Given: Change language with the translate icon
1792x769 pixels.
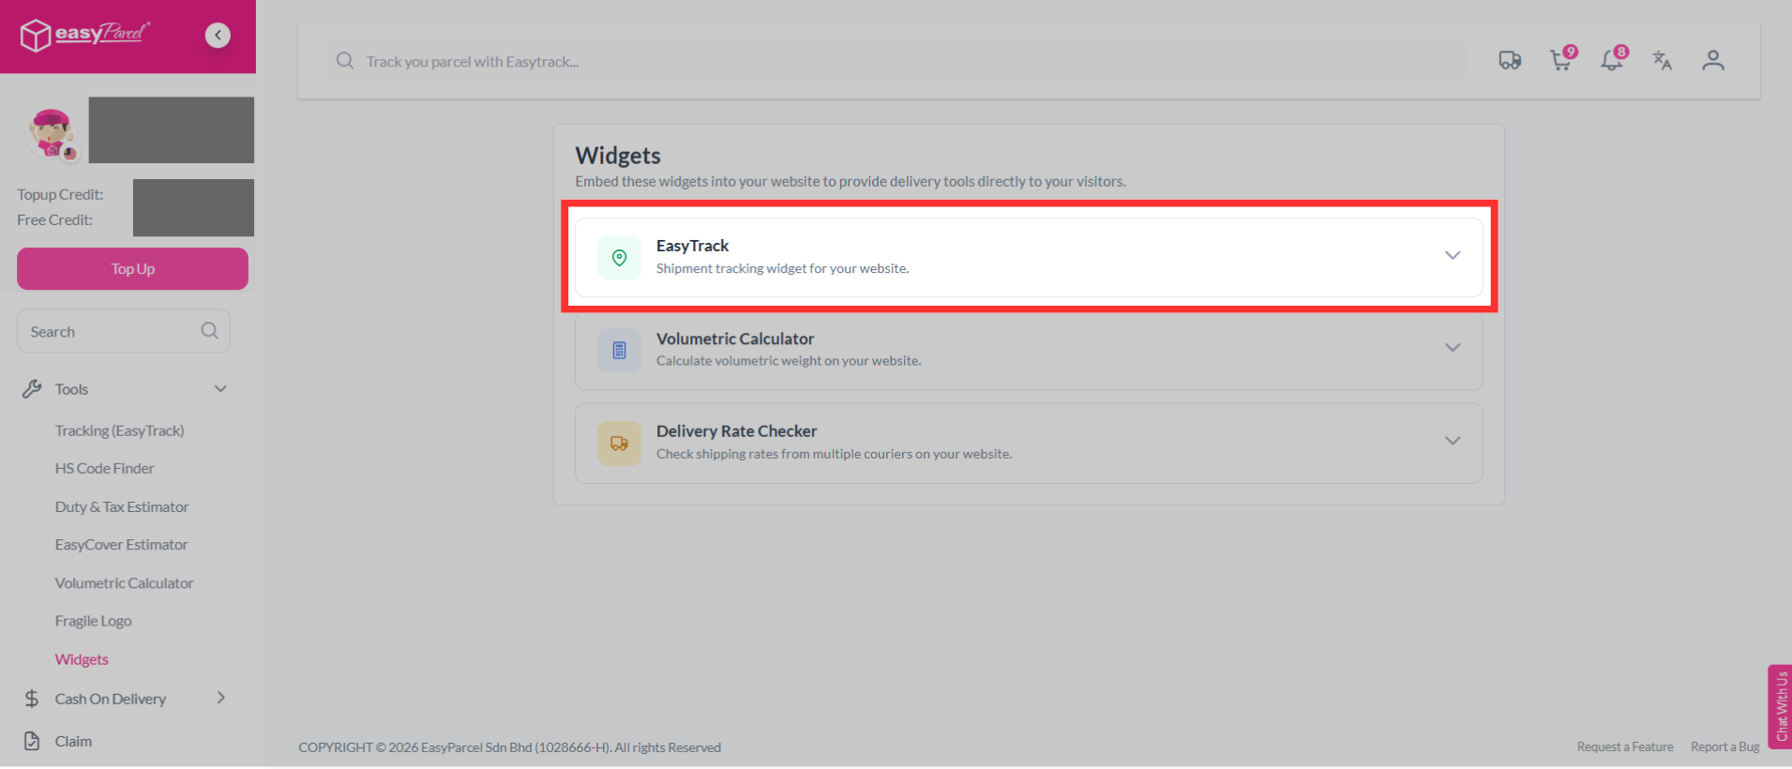Looking at the screenshot, I should click(x=1663, y=61).
